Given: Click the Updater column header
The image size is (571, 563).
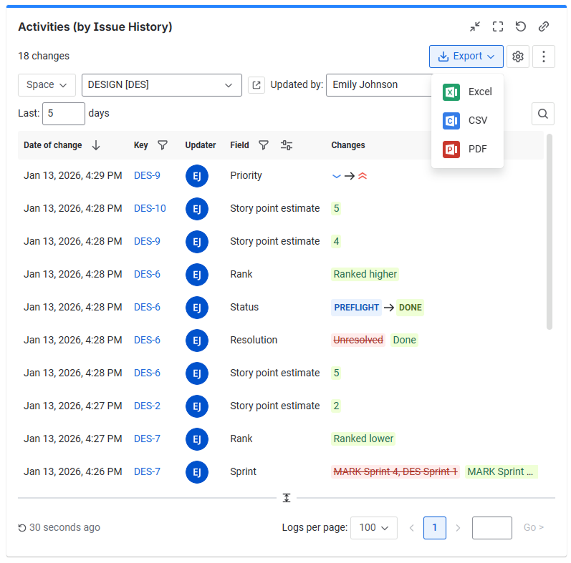Looking at the screenshot, I should [201, 145].
